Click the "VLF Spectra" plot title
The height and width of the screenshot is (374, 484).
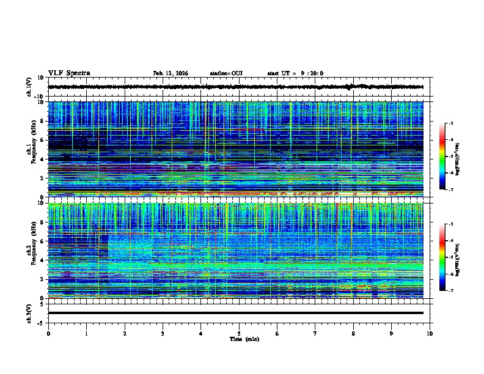69,73
